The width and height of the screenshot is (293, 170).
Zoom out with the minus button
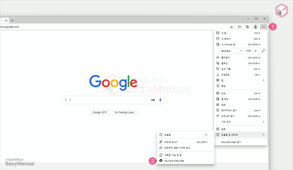pos(242,51)
